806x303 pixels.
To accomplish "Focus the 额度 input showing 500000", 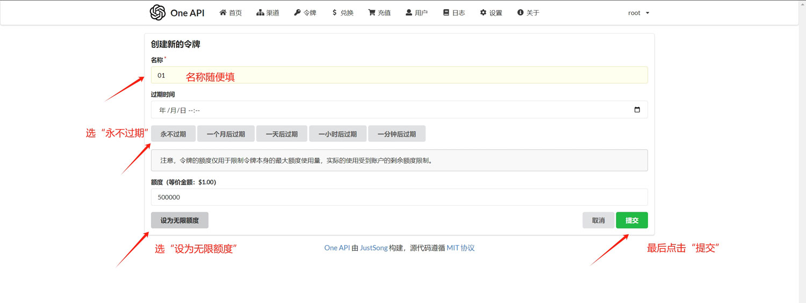I will (399, 197).
